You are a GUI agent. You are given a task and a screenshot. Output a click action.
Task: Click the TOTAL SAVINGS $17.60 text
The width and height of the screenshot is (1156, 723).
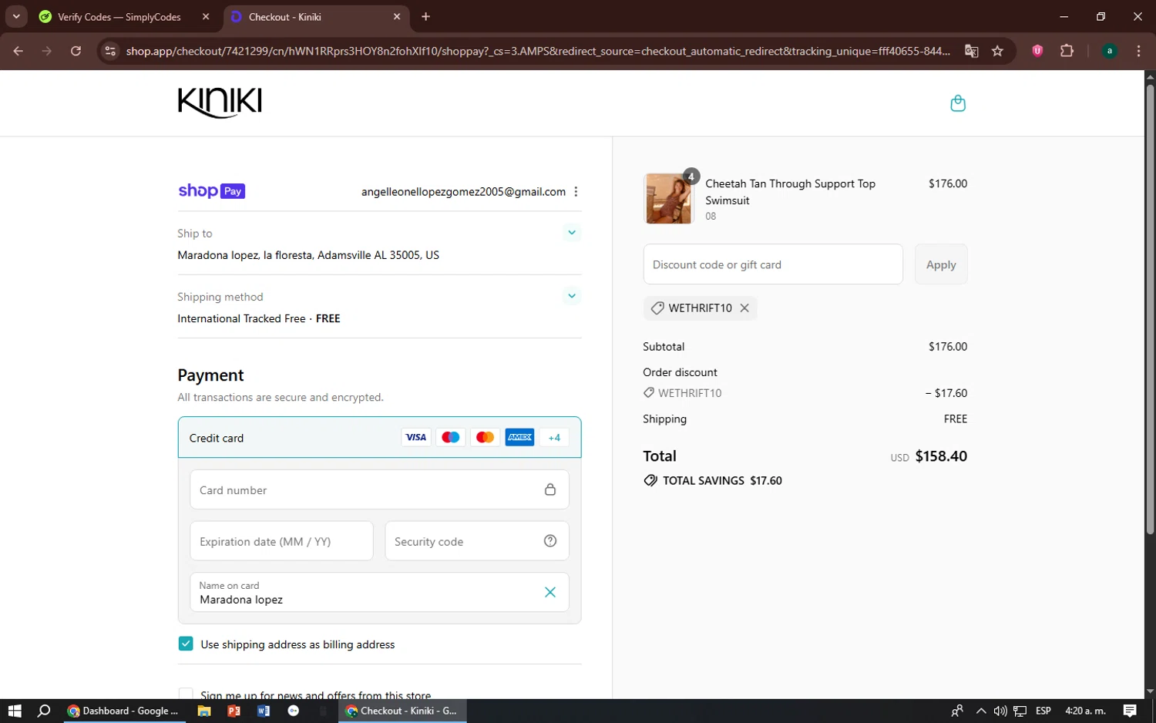722,480
